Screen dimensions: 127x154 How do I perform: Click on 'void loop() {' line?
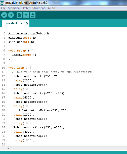coord(20,68)
